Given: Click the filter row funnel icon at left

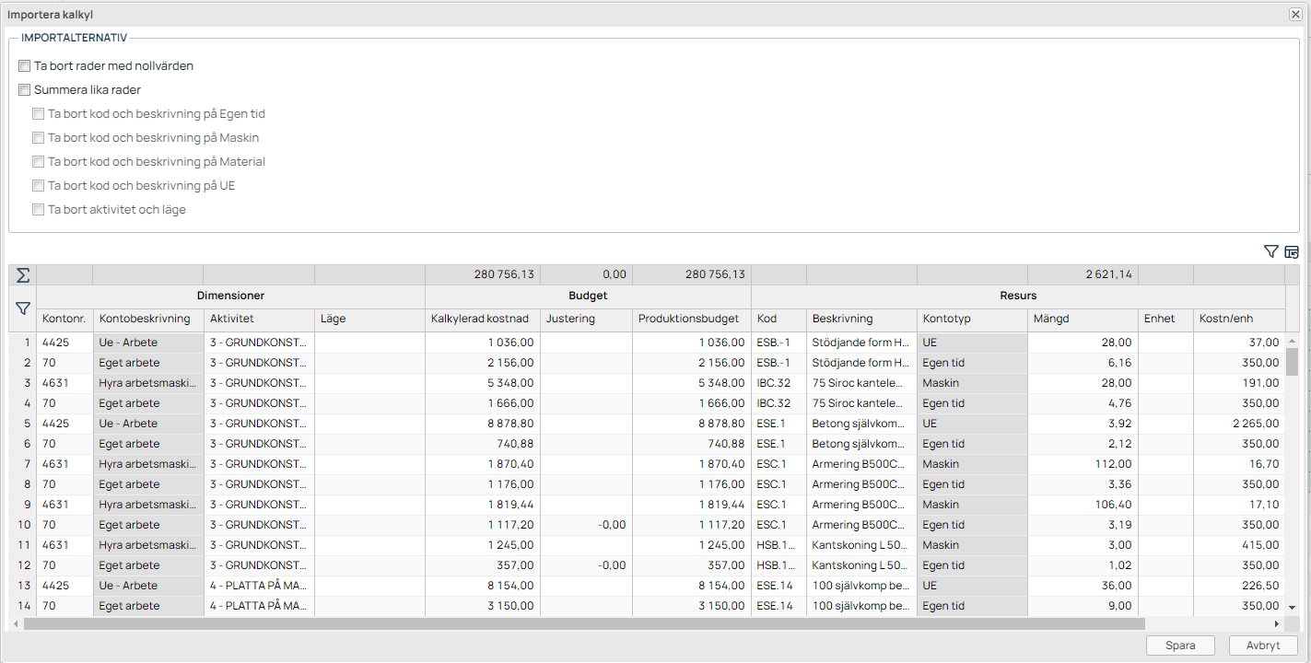Looking at the screenshot, I should [x=23, y=309].
